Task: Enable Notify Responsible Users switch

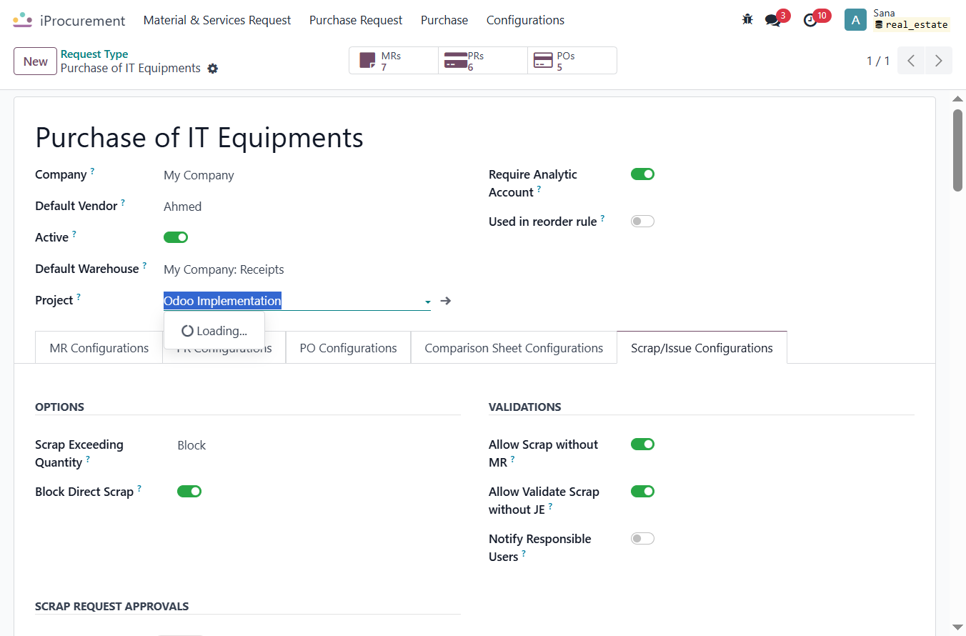Action: pyautogui.click(x=642, y=539)
